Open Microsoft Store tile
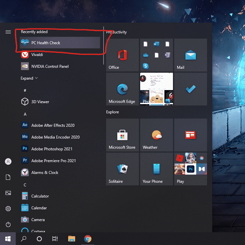The image size is (245, 245). tap(122, 135)
